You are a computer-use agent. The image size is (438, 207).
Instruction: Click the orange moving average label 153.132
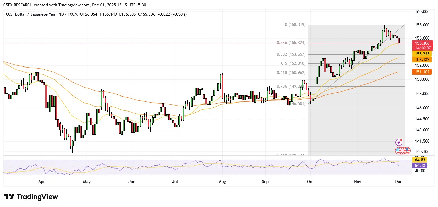(x=422, y=59)
